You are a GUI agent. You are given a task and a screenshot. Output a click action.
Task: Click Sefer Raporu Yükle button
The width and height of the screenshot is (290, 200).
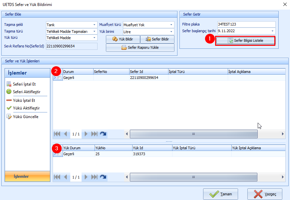[x=140, y=47]
